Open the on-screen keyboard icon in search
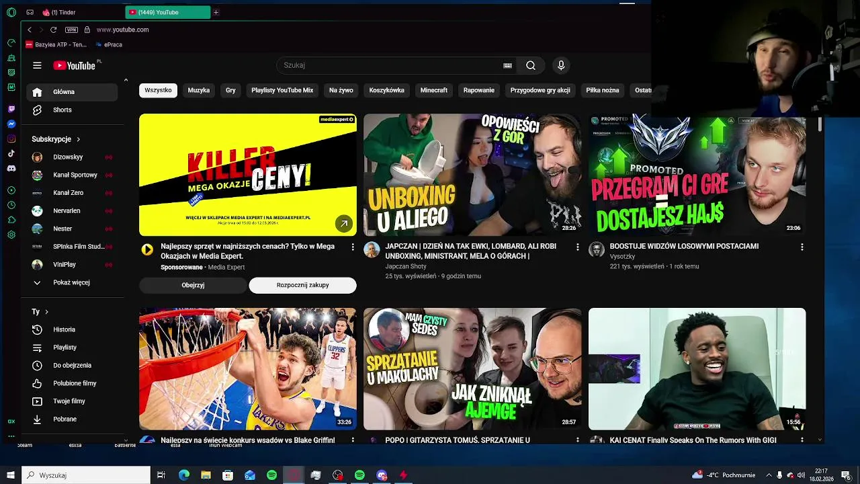 pos(507,65)
